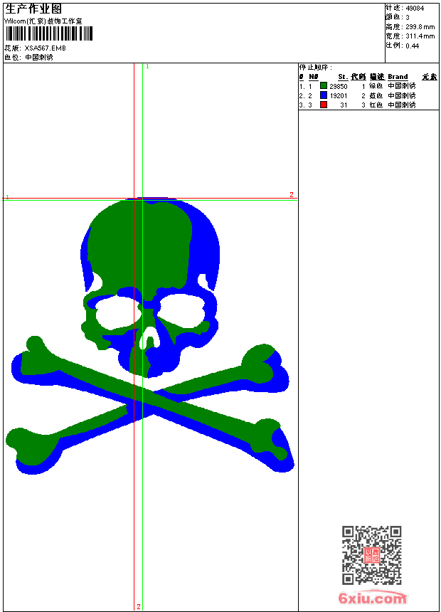Viewport: 441px width, 612px height.
Task: Select the 29850 stitch count cell
Action: 339,86
